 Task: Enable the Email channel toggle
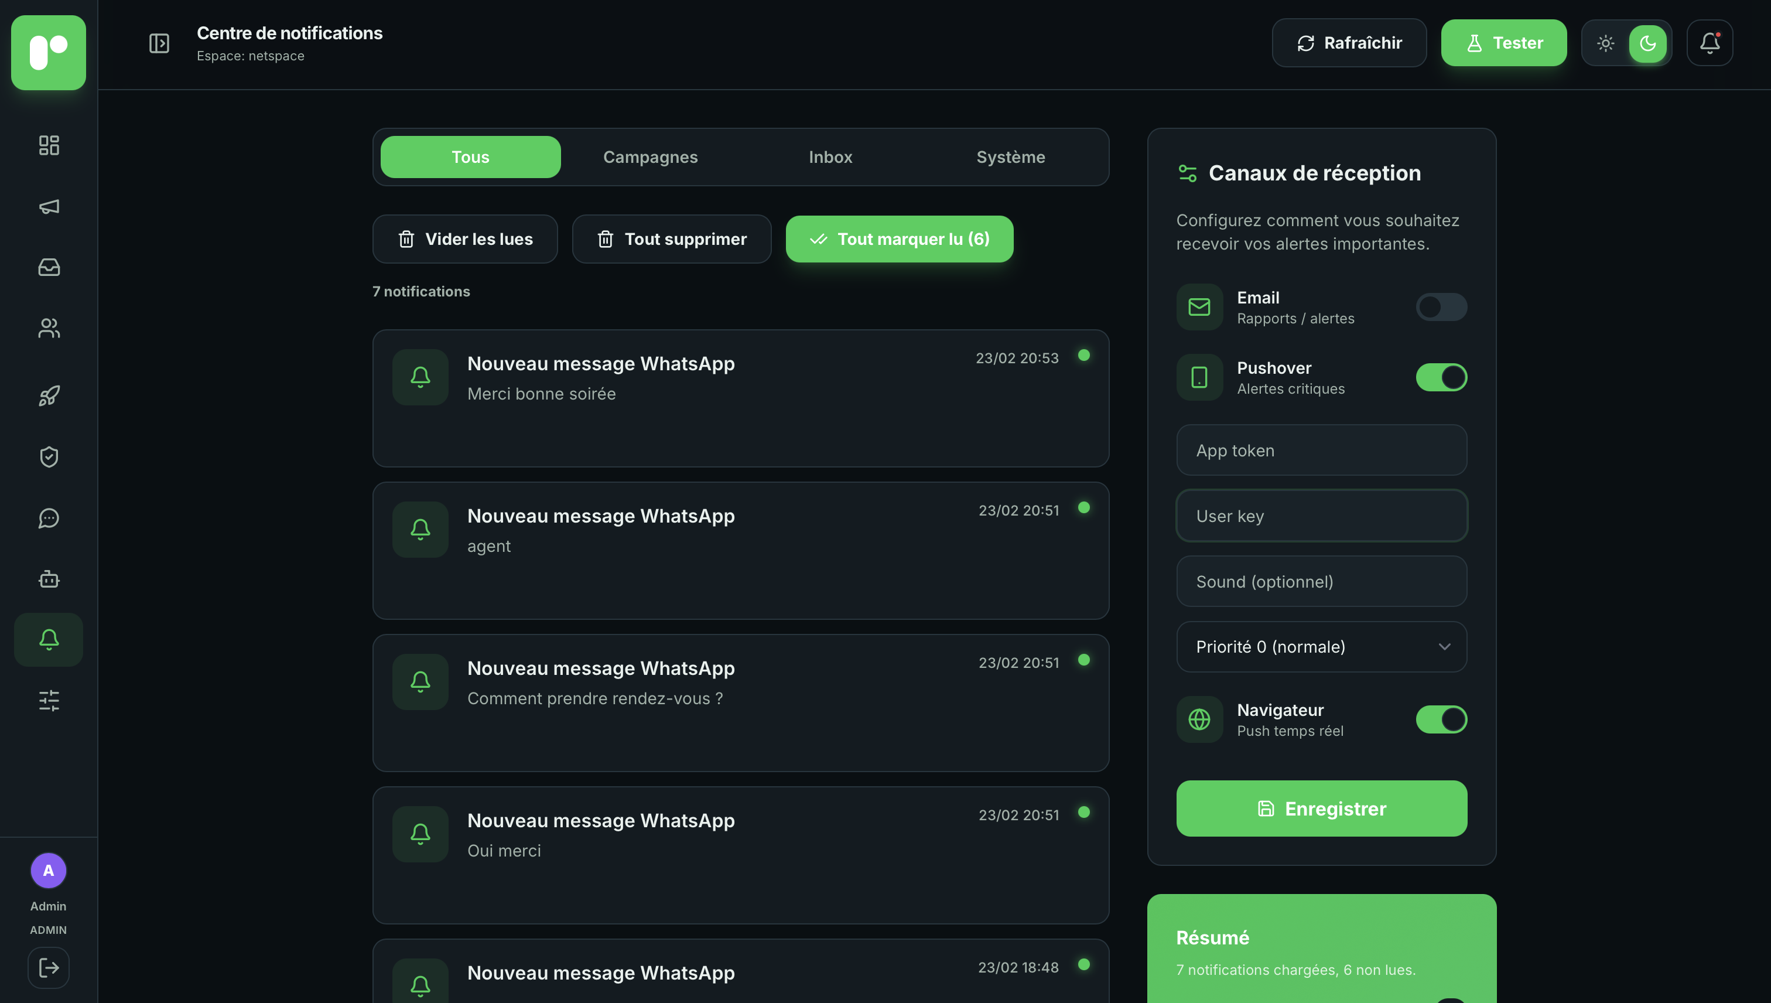click(x=1441, y=307)
